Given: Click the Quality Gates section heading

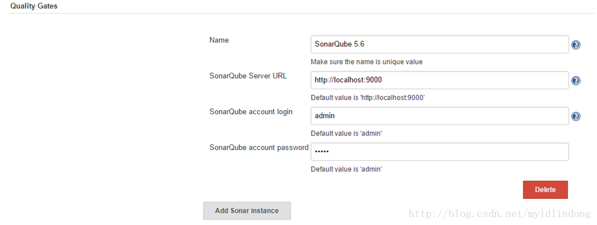Looking at the screenshot, I should [34, 6].
